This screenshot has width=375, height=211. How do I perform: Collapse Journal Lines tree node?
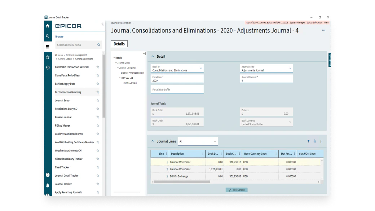coord(116,63)
